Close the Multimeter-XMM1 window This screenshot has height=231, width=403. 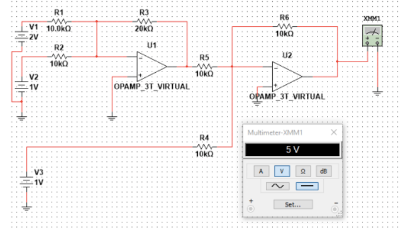tap(334, 132)
